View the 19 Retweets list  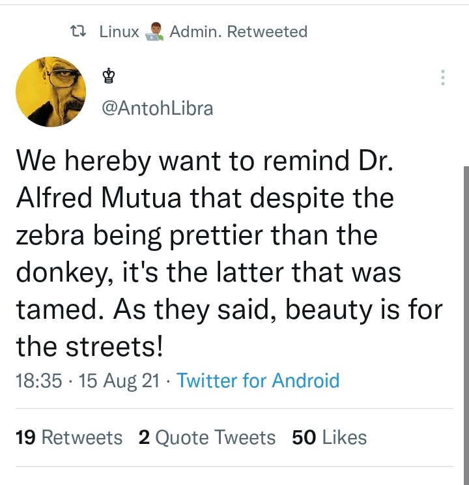68,437
